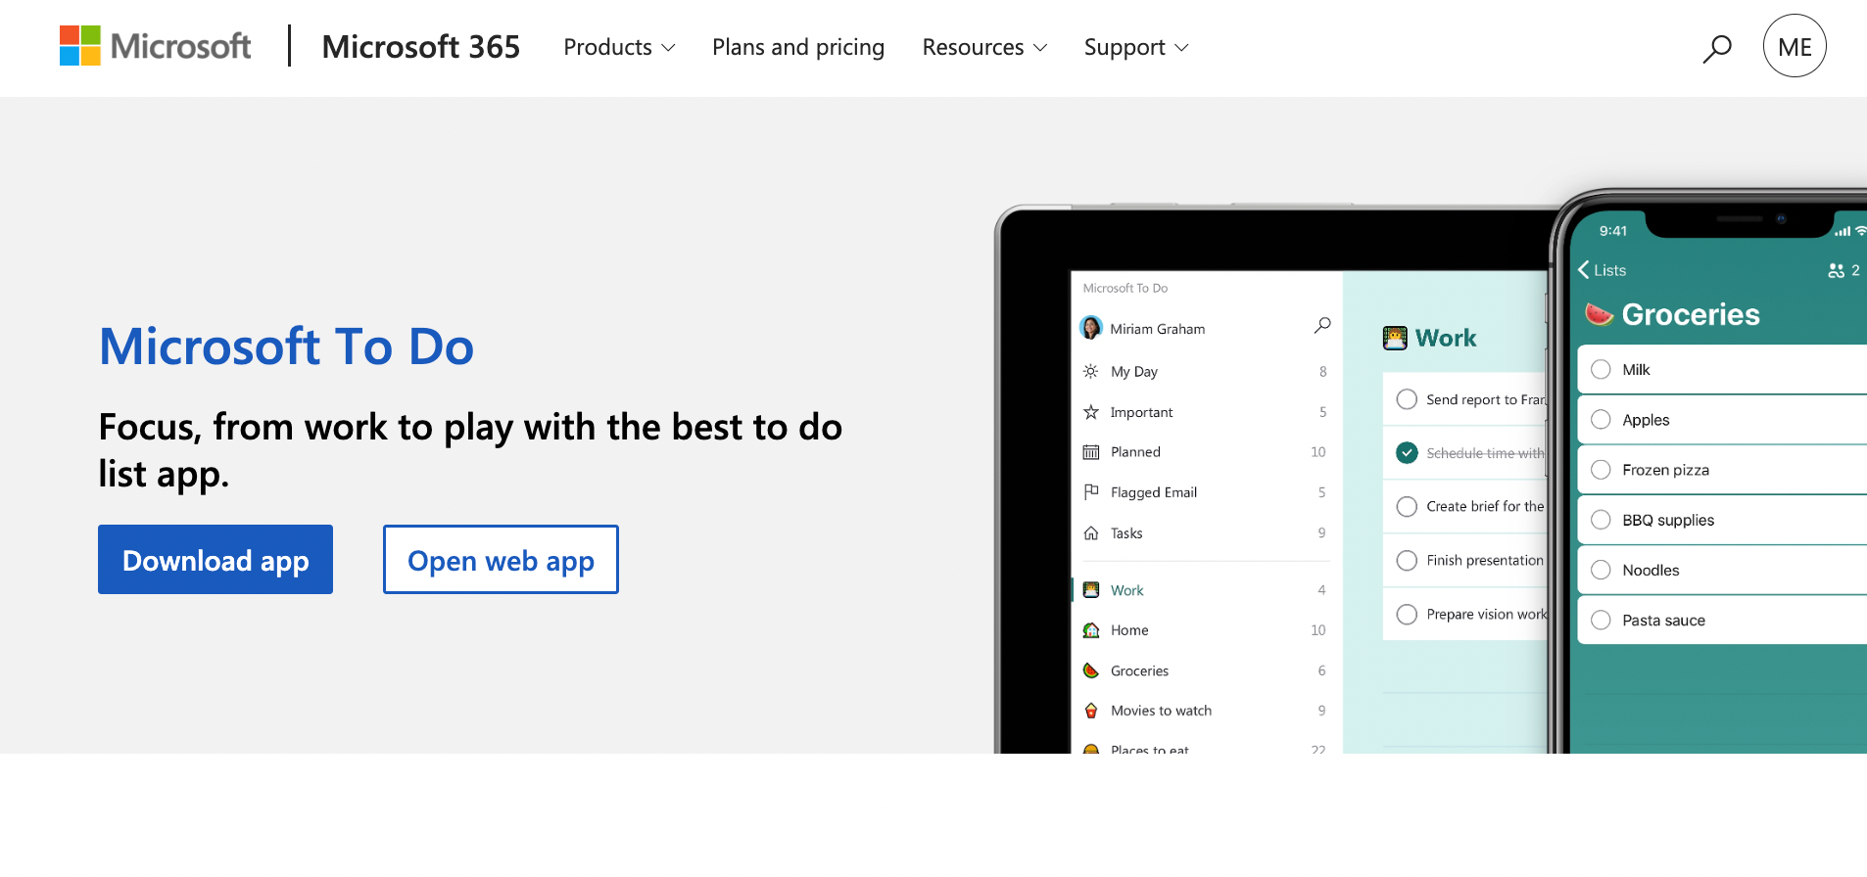Click the Groceries watermelon icon in sidebar

coord(1090,670)
